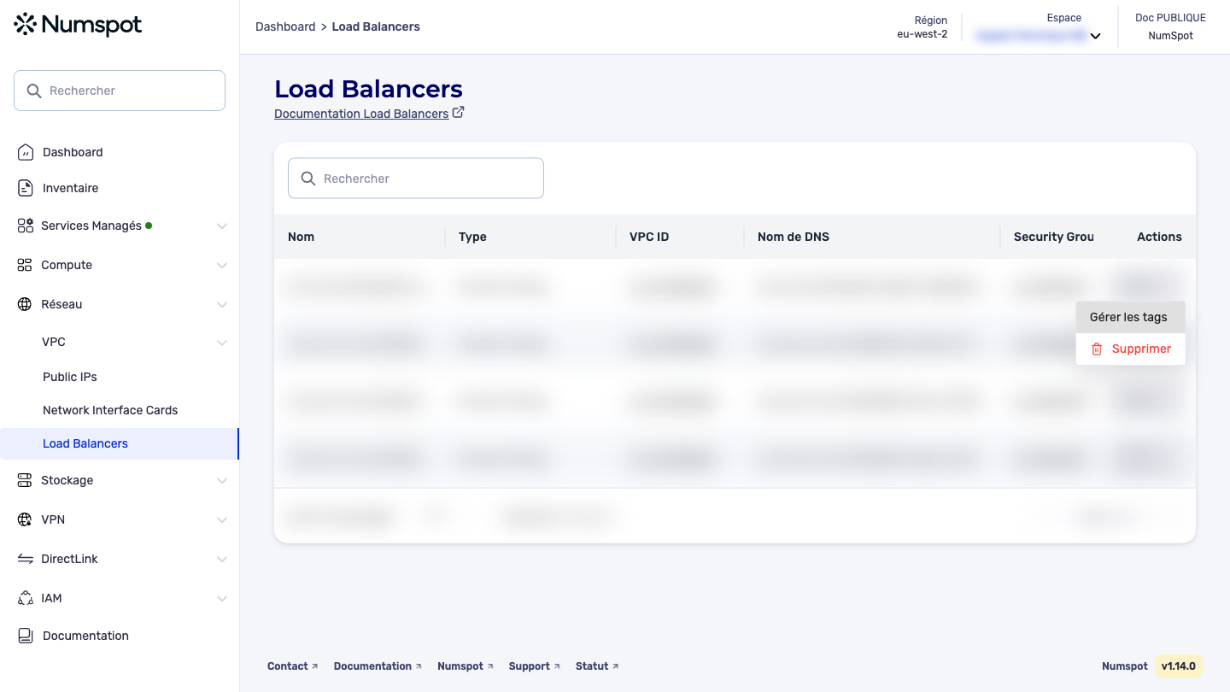The width and height of the screenshot is (1230, 692).
Task: Click the Actions column header
Action: pyautogui.click(x=1159, y=237)
